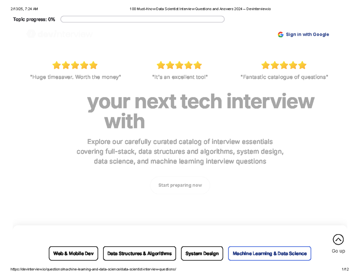Click the "It's an excellent tool" quote text
The width and height of the screenshot is (360, 278).
pos(180,77)
